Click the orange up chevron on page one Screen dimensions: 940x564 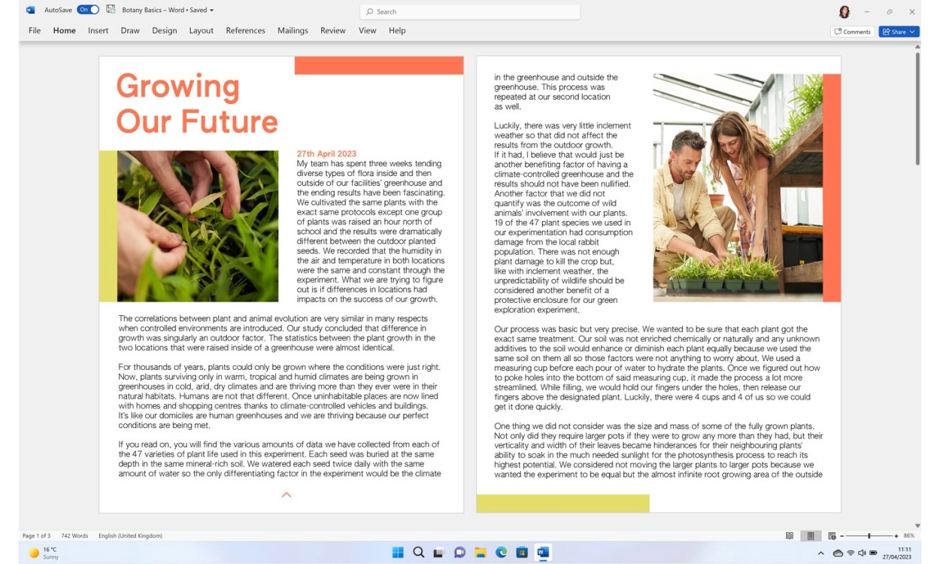[286, 495]
